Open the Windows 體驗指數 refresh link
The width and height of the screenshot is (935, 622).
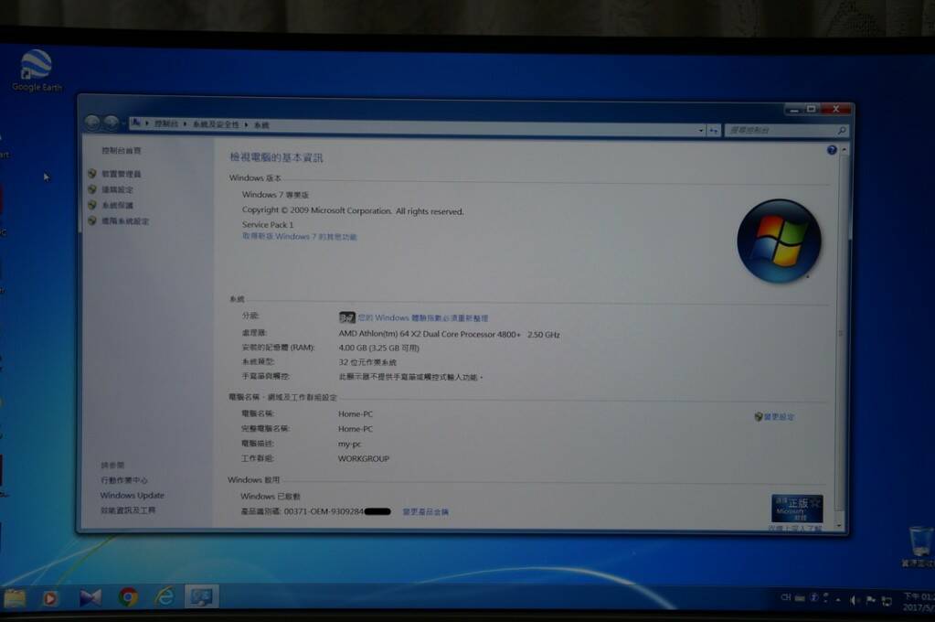423,318
